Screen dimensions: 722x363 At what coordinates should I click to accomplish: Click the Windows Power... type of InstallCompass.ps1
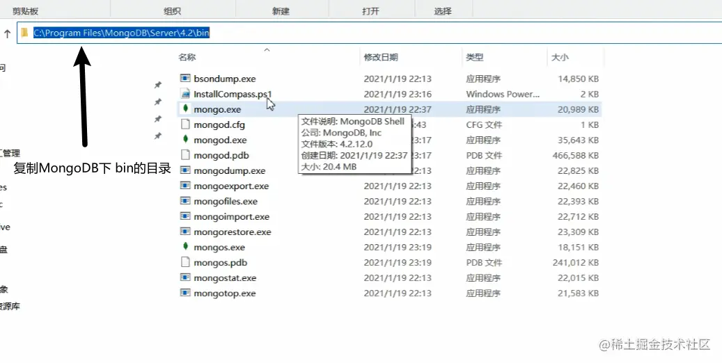tap(503, 95)
